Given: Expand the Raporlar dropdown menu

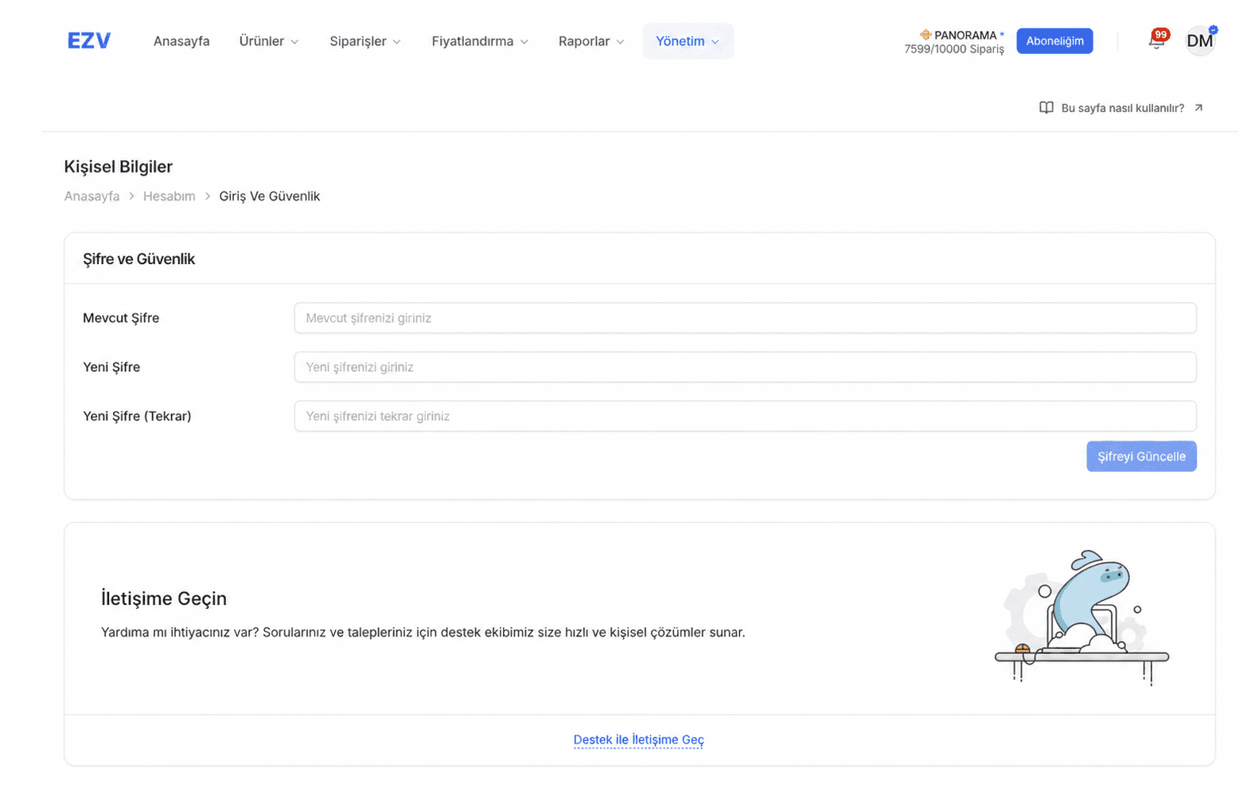Looking at the screenshot, I should [x=591, y=41].
